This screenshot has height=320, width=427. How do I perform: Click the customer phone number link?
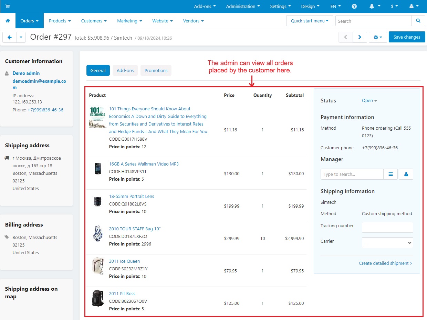(x=45, y=110)
